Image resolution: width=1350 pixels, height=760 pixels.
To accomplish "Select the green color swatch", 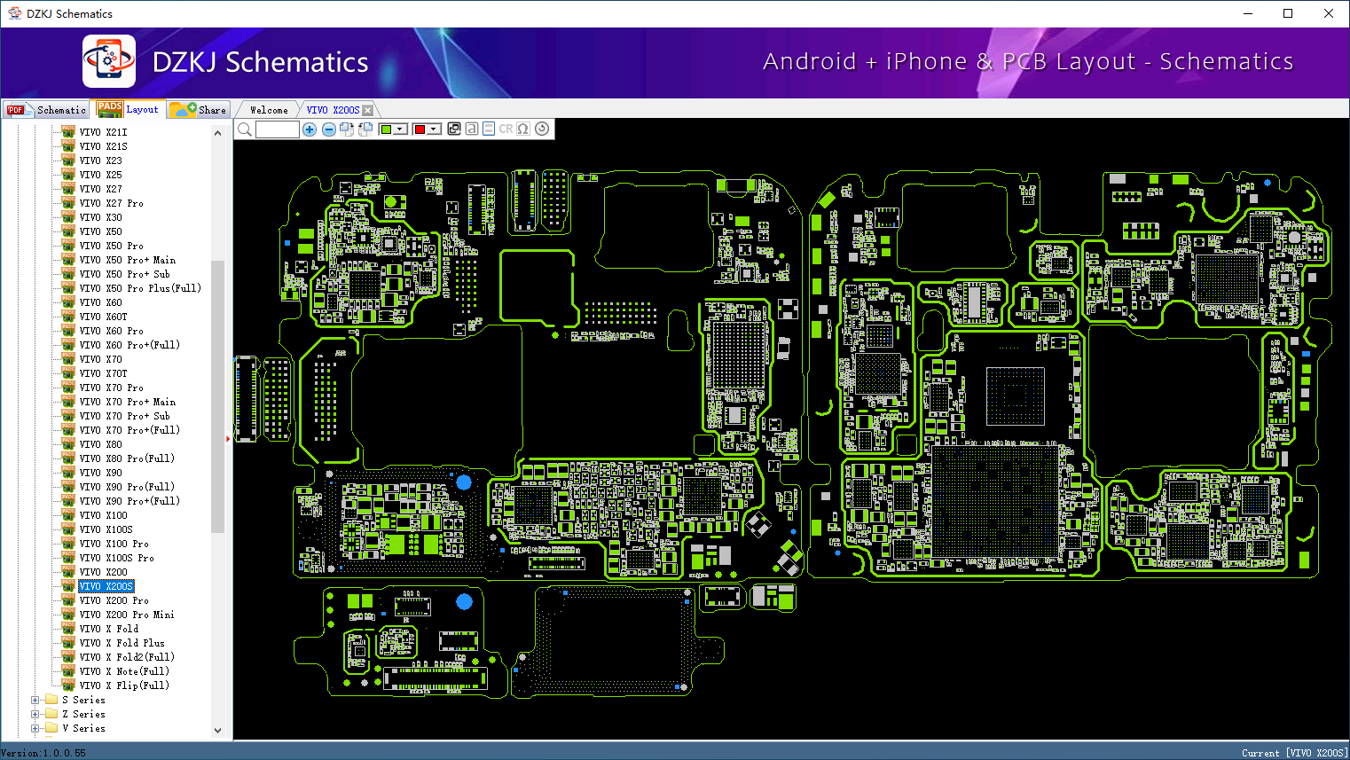I will pyautogui.click(x=386, y=129).
